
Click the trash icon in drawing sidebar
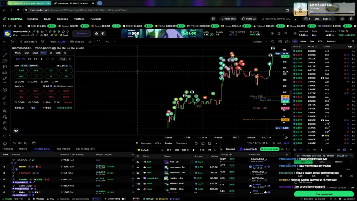[5, 136]
